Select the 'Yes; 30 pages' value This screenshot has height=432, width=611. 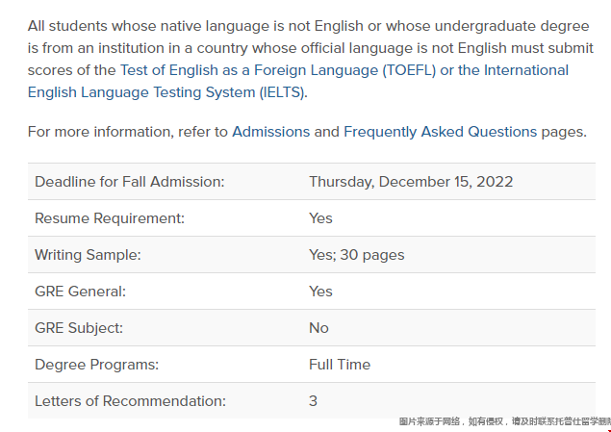tap(356, 255)
